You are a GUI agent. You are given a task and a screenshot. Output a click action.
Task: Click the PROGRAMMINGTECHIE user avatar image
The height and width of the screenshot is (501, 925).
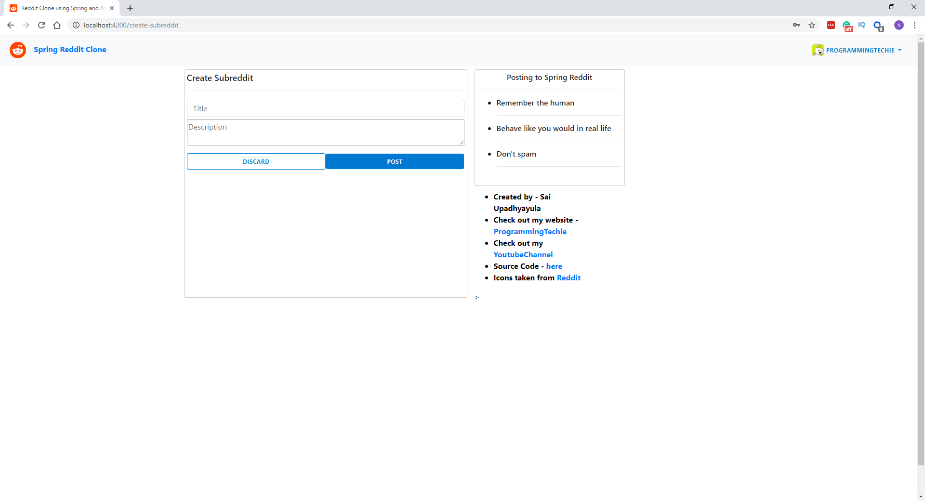click(818, 50)
